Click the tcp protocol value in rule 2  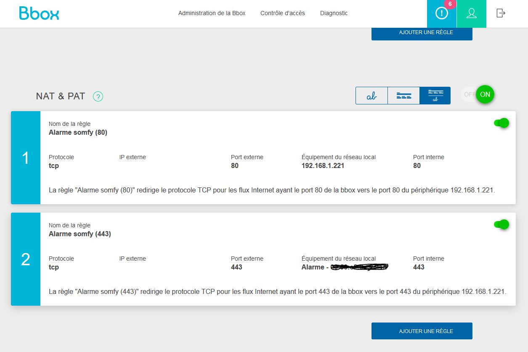pos(54,267)
